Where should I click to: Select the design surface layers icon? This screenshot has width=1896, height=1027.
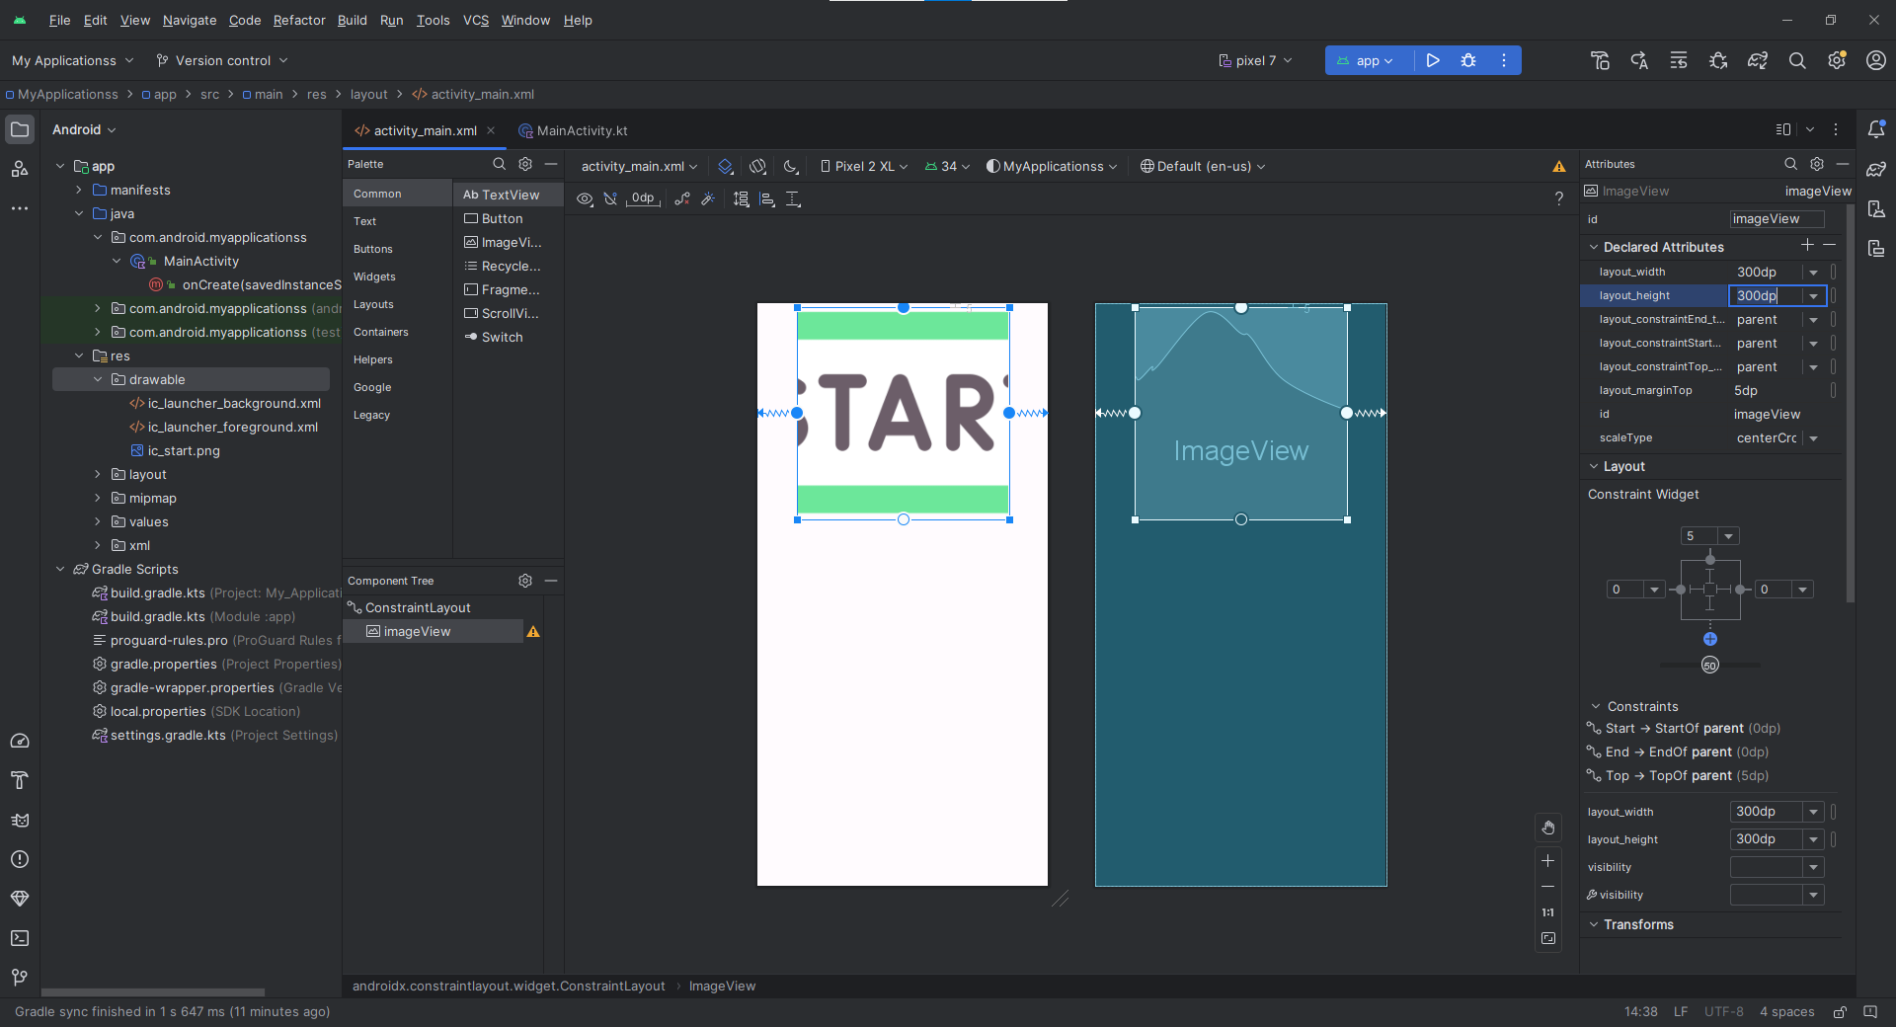point(726,167)
